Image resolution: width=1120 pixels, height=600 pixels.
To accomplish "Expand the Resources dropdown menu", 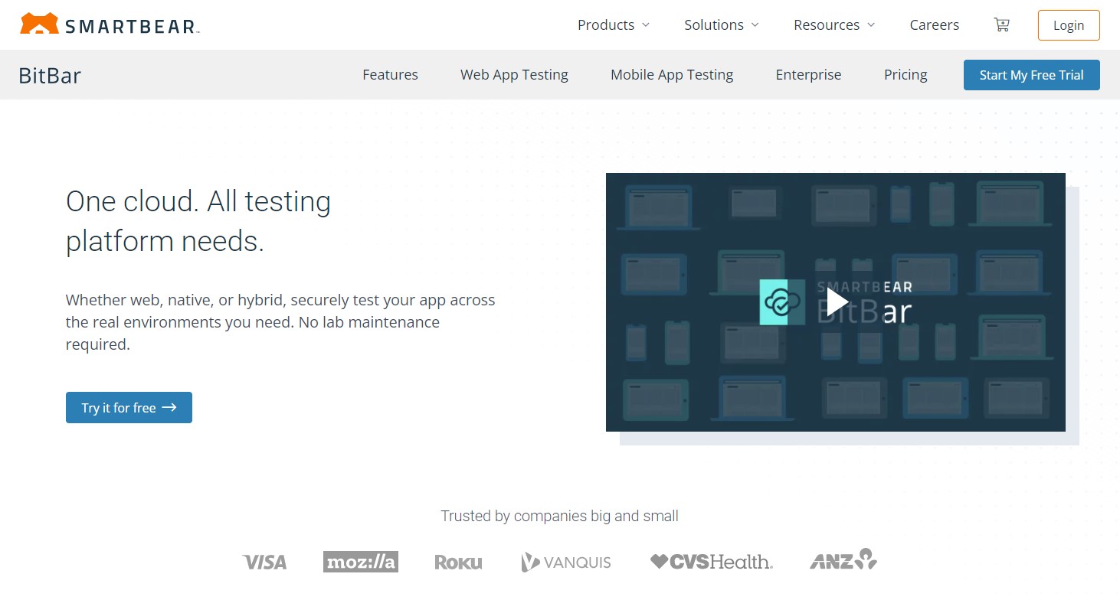I will point(834,25).
